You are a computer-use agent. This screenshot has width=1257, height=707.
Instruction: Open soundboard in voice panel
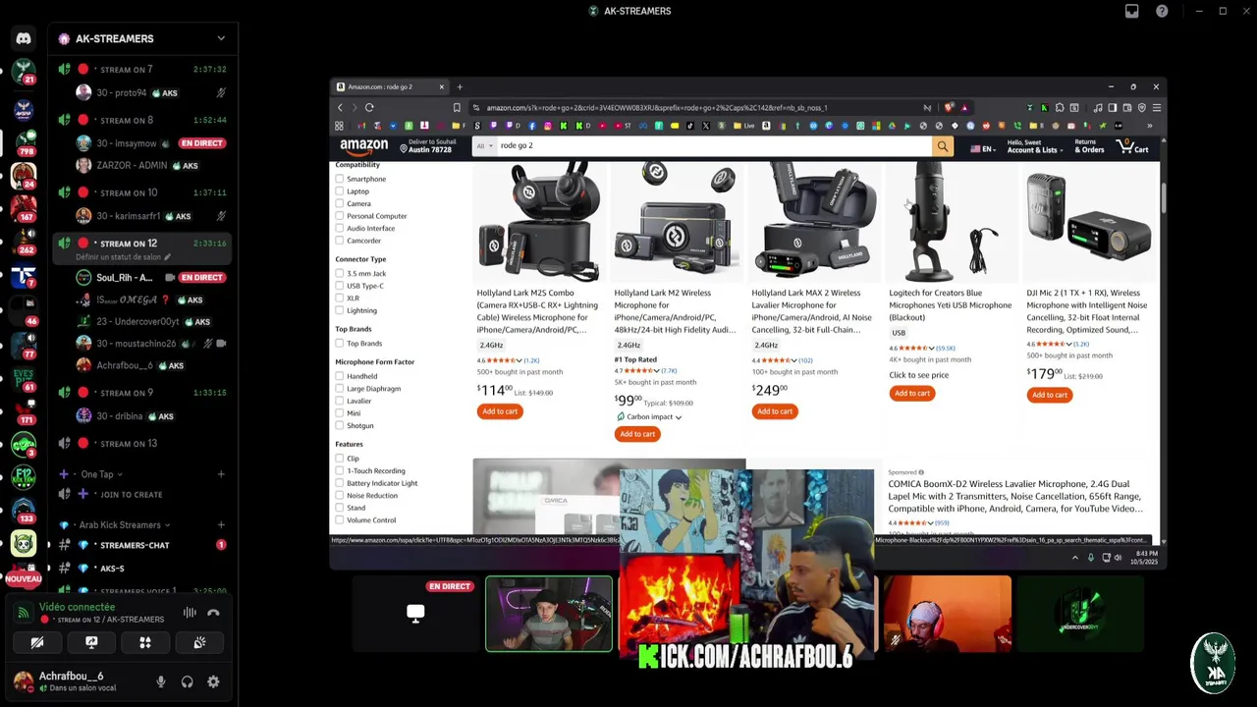[x=199, y=642]
